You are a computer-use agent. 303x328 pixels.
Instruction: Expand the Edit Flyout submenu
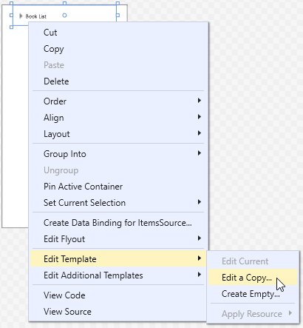pos(118,239)
